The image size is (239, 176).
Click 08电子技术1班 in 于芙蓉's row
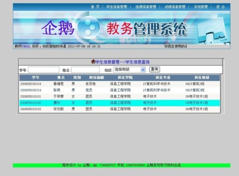click(196, 96)
